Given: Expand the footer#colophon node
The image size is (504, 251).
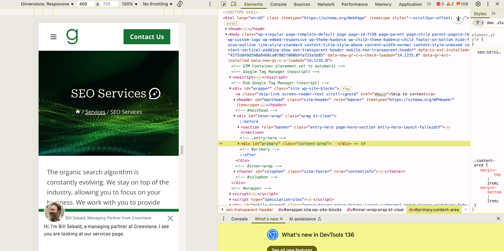Looking at the screenshot, I should click(234, 171).
